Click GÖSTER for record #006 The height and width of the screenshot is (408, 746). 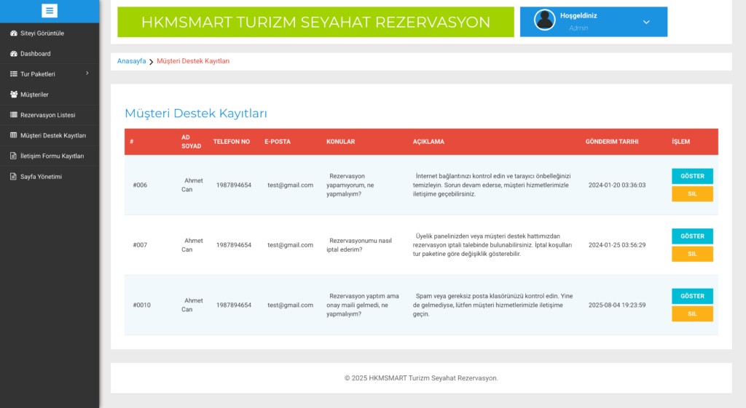click(x=692, y=176)
